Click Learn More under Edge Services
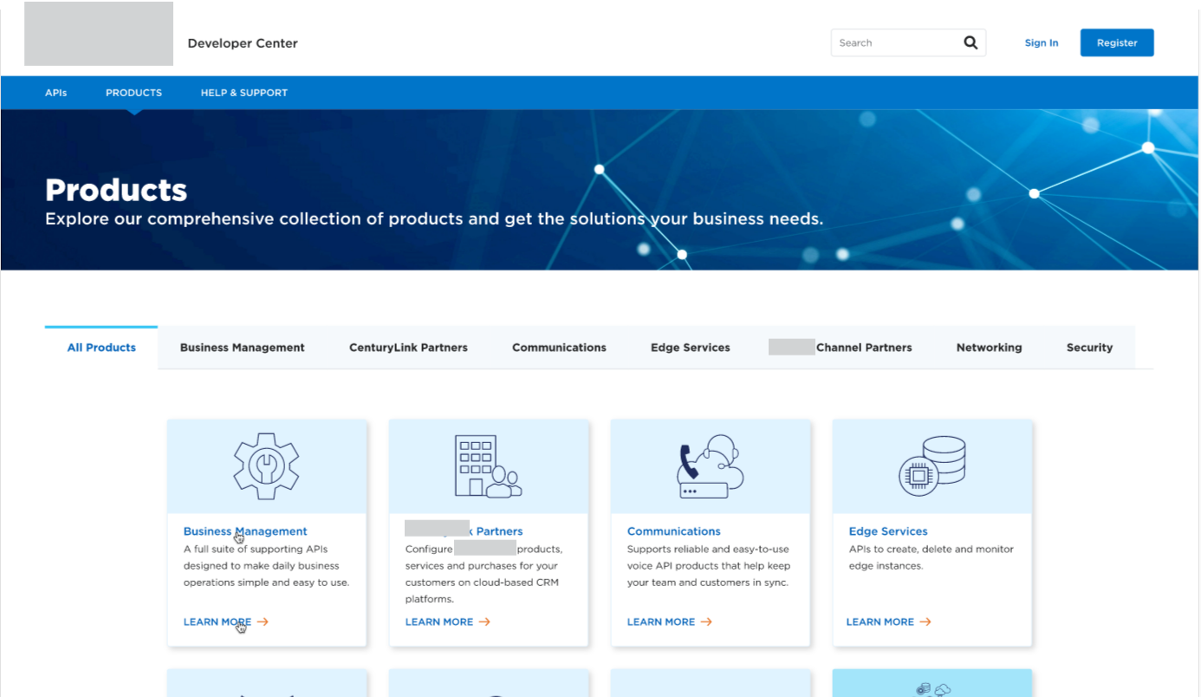 pos(880,622)
